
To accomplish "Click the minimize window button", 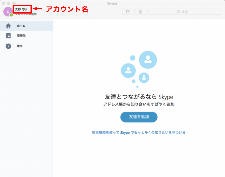I will point(9,3).
